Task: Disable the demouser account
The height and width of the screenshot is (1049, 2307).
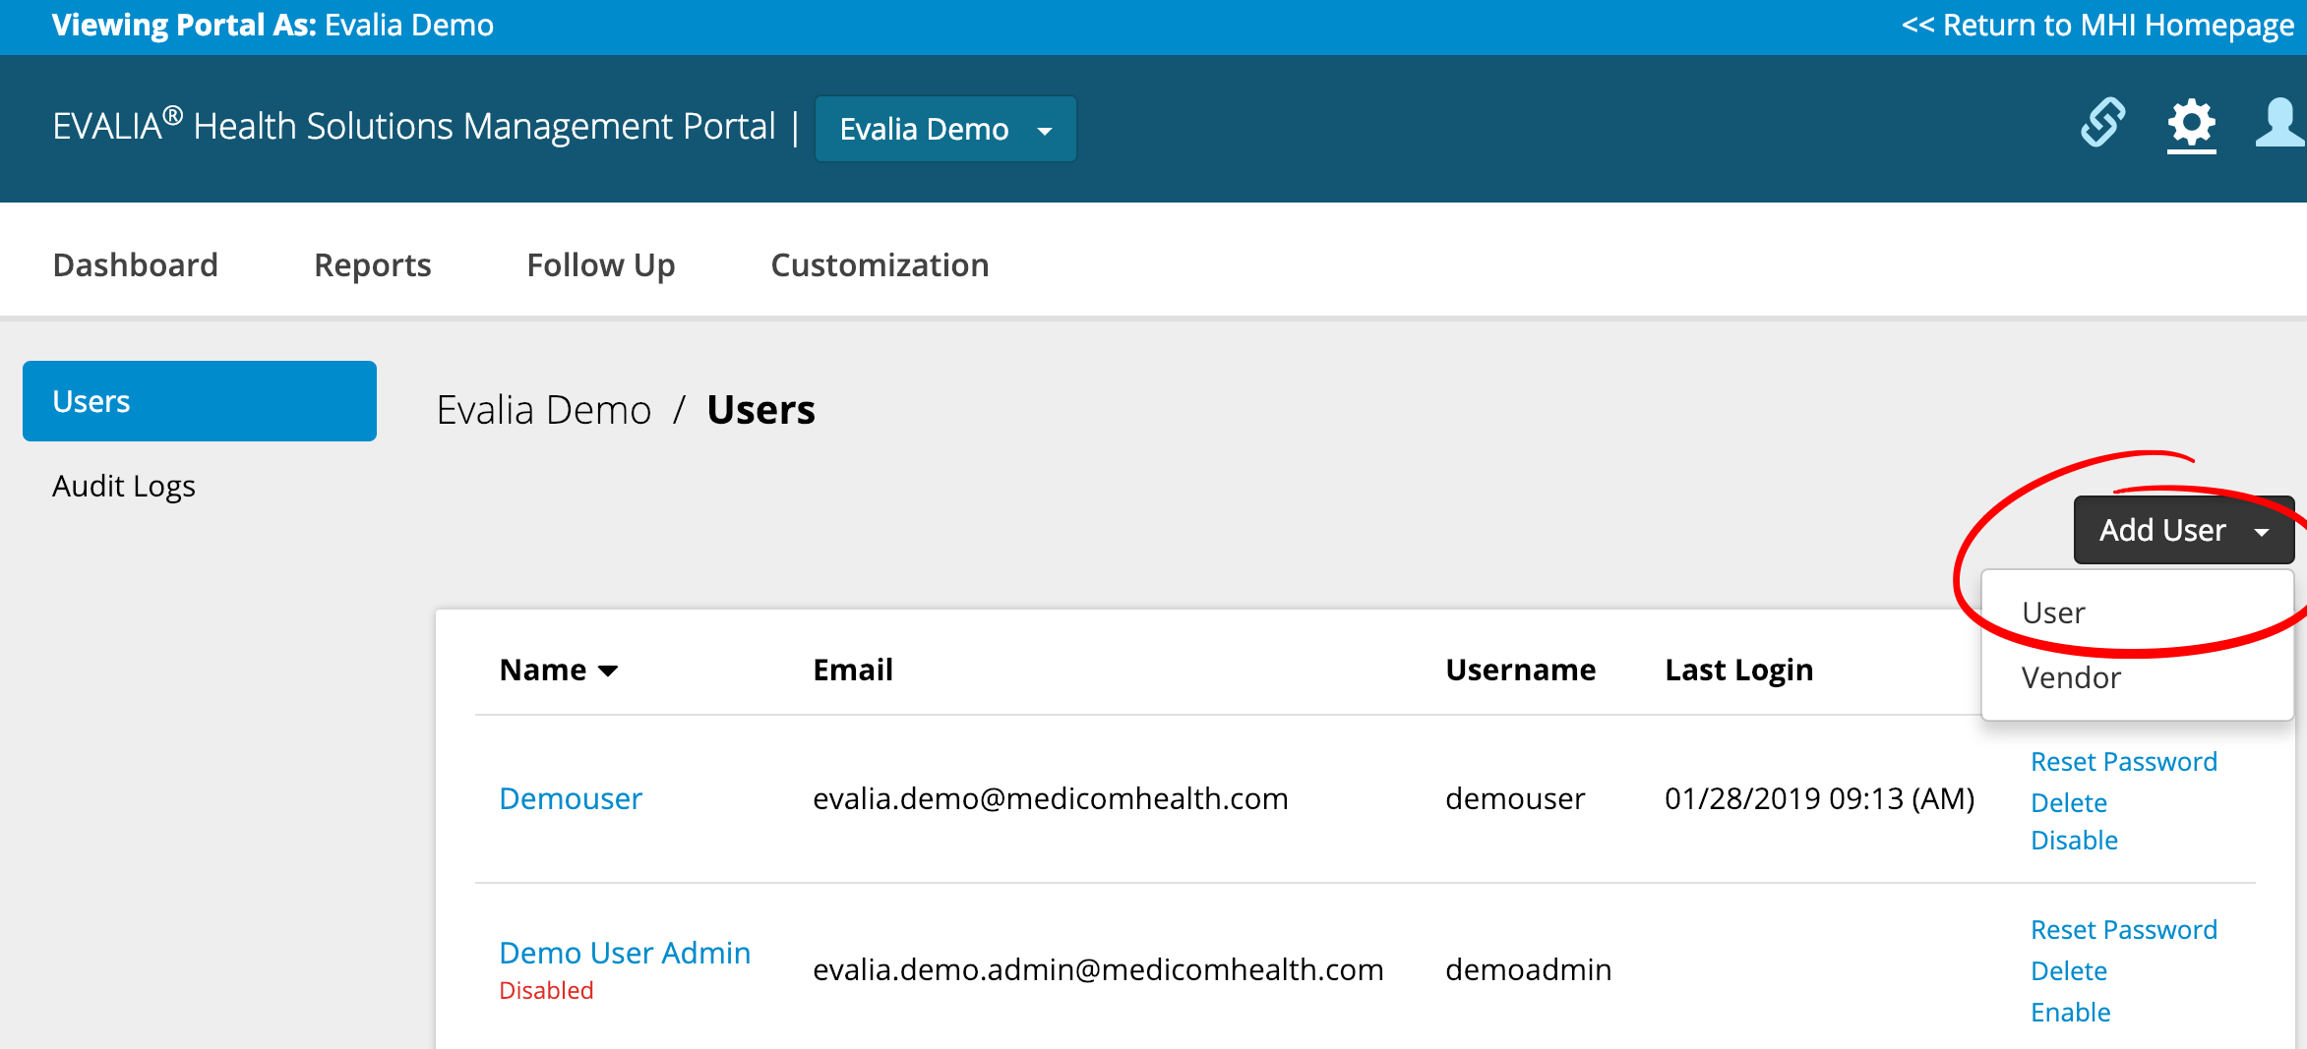Action: [x=2074, y=840]
